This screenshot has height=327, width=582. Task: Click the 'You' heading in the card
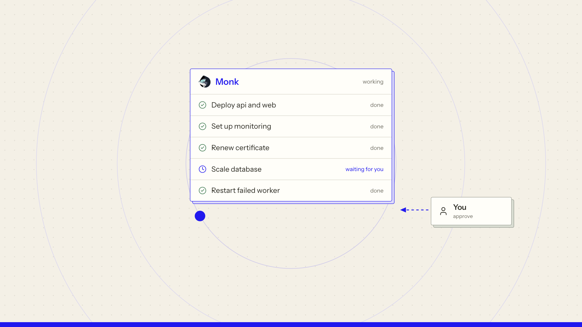460,207
